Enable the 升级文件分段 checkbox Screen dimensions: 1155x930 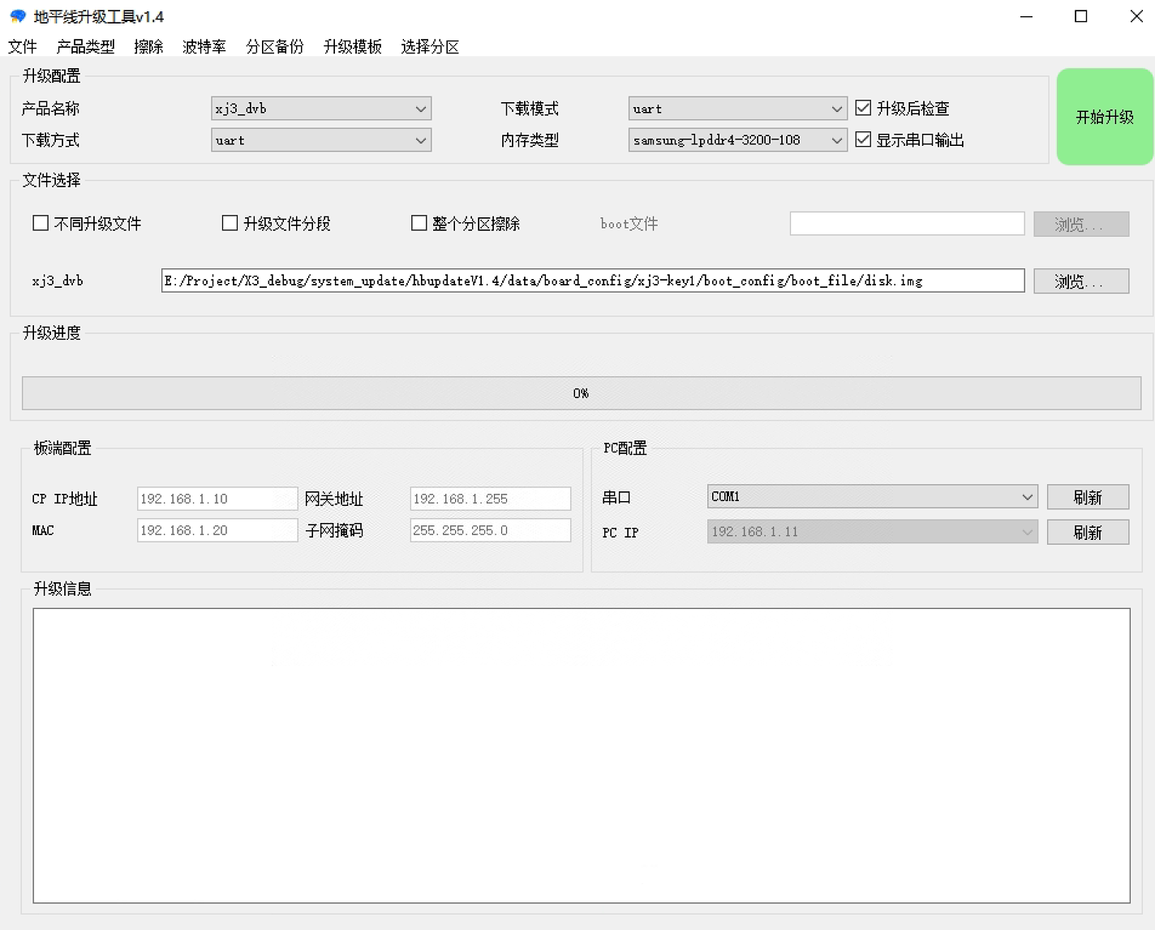pyautogui.click(x=230, y=223)
